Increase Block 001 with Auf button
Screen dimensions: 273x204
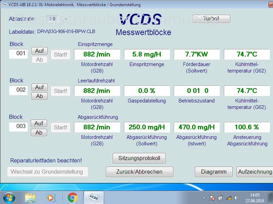click(x=40, y=51)
